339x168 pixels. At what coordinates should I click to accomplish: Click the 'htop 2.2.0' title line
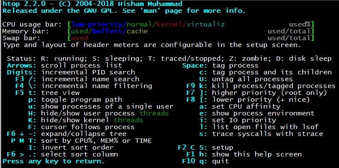point(92,4)
